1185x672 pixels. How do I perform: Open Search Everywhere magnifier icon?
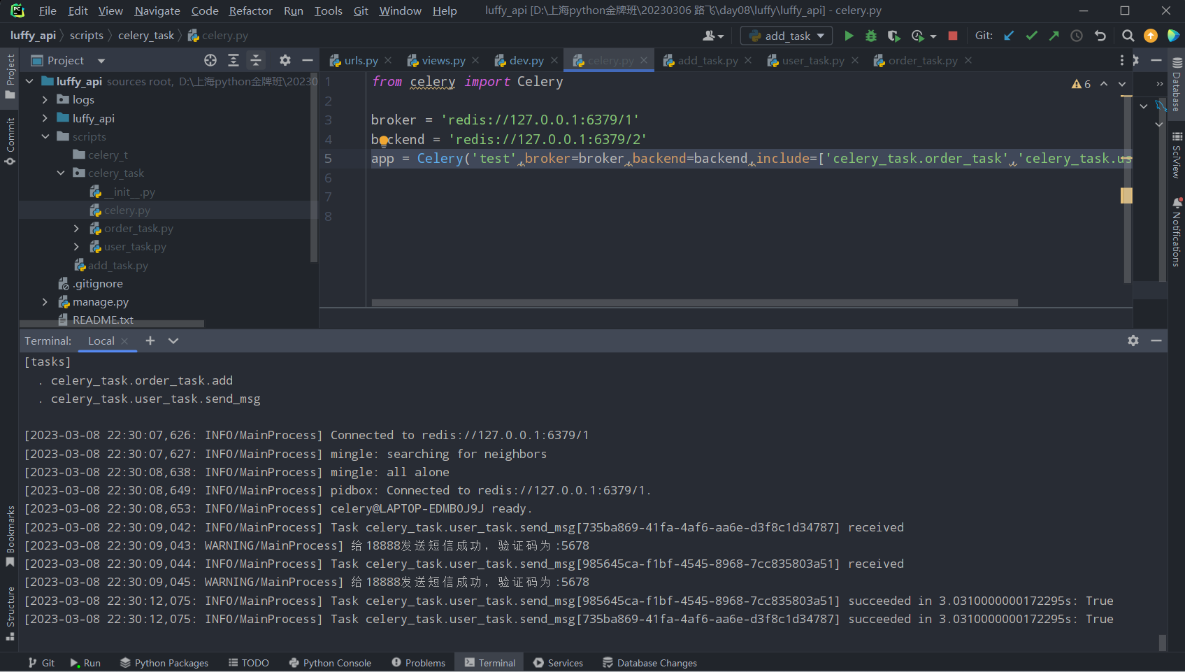click(x=1128, y=36)
